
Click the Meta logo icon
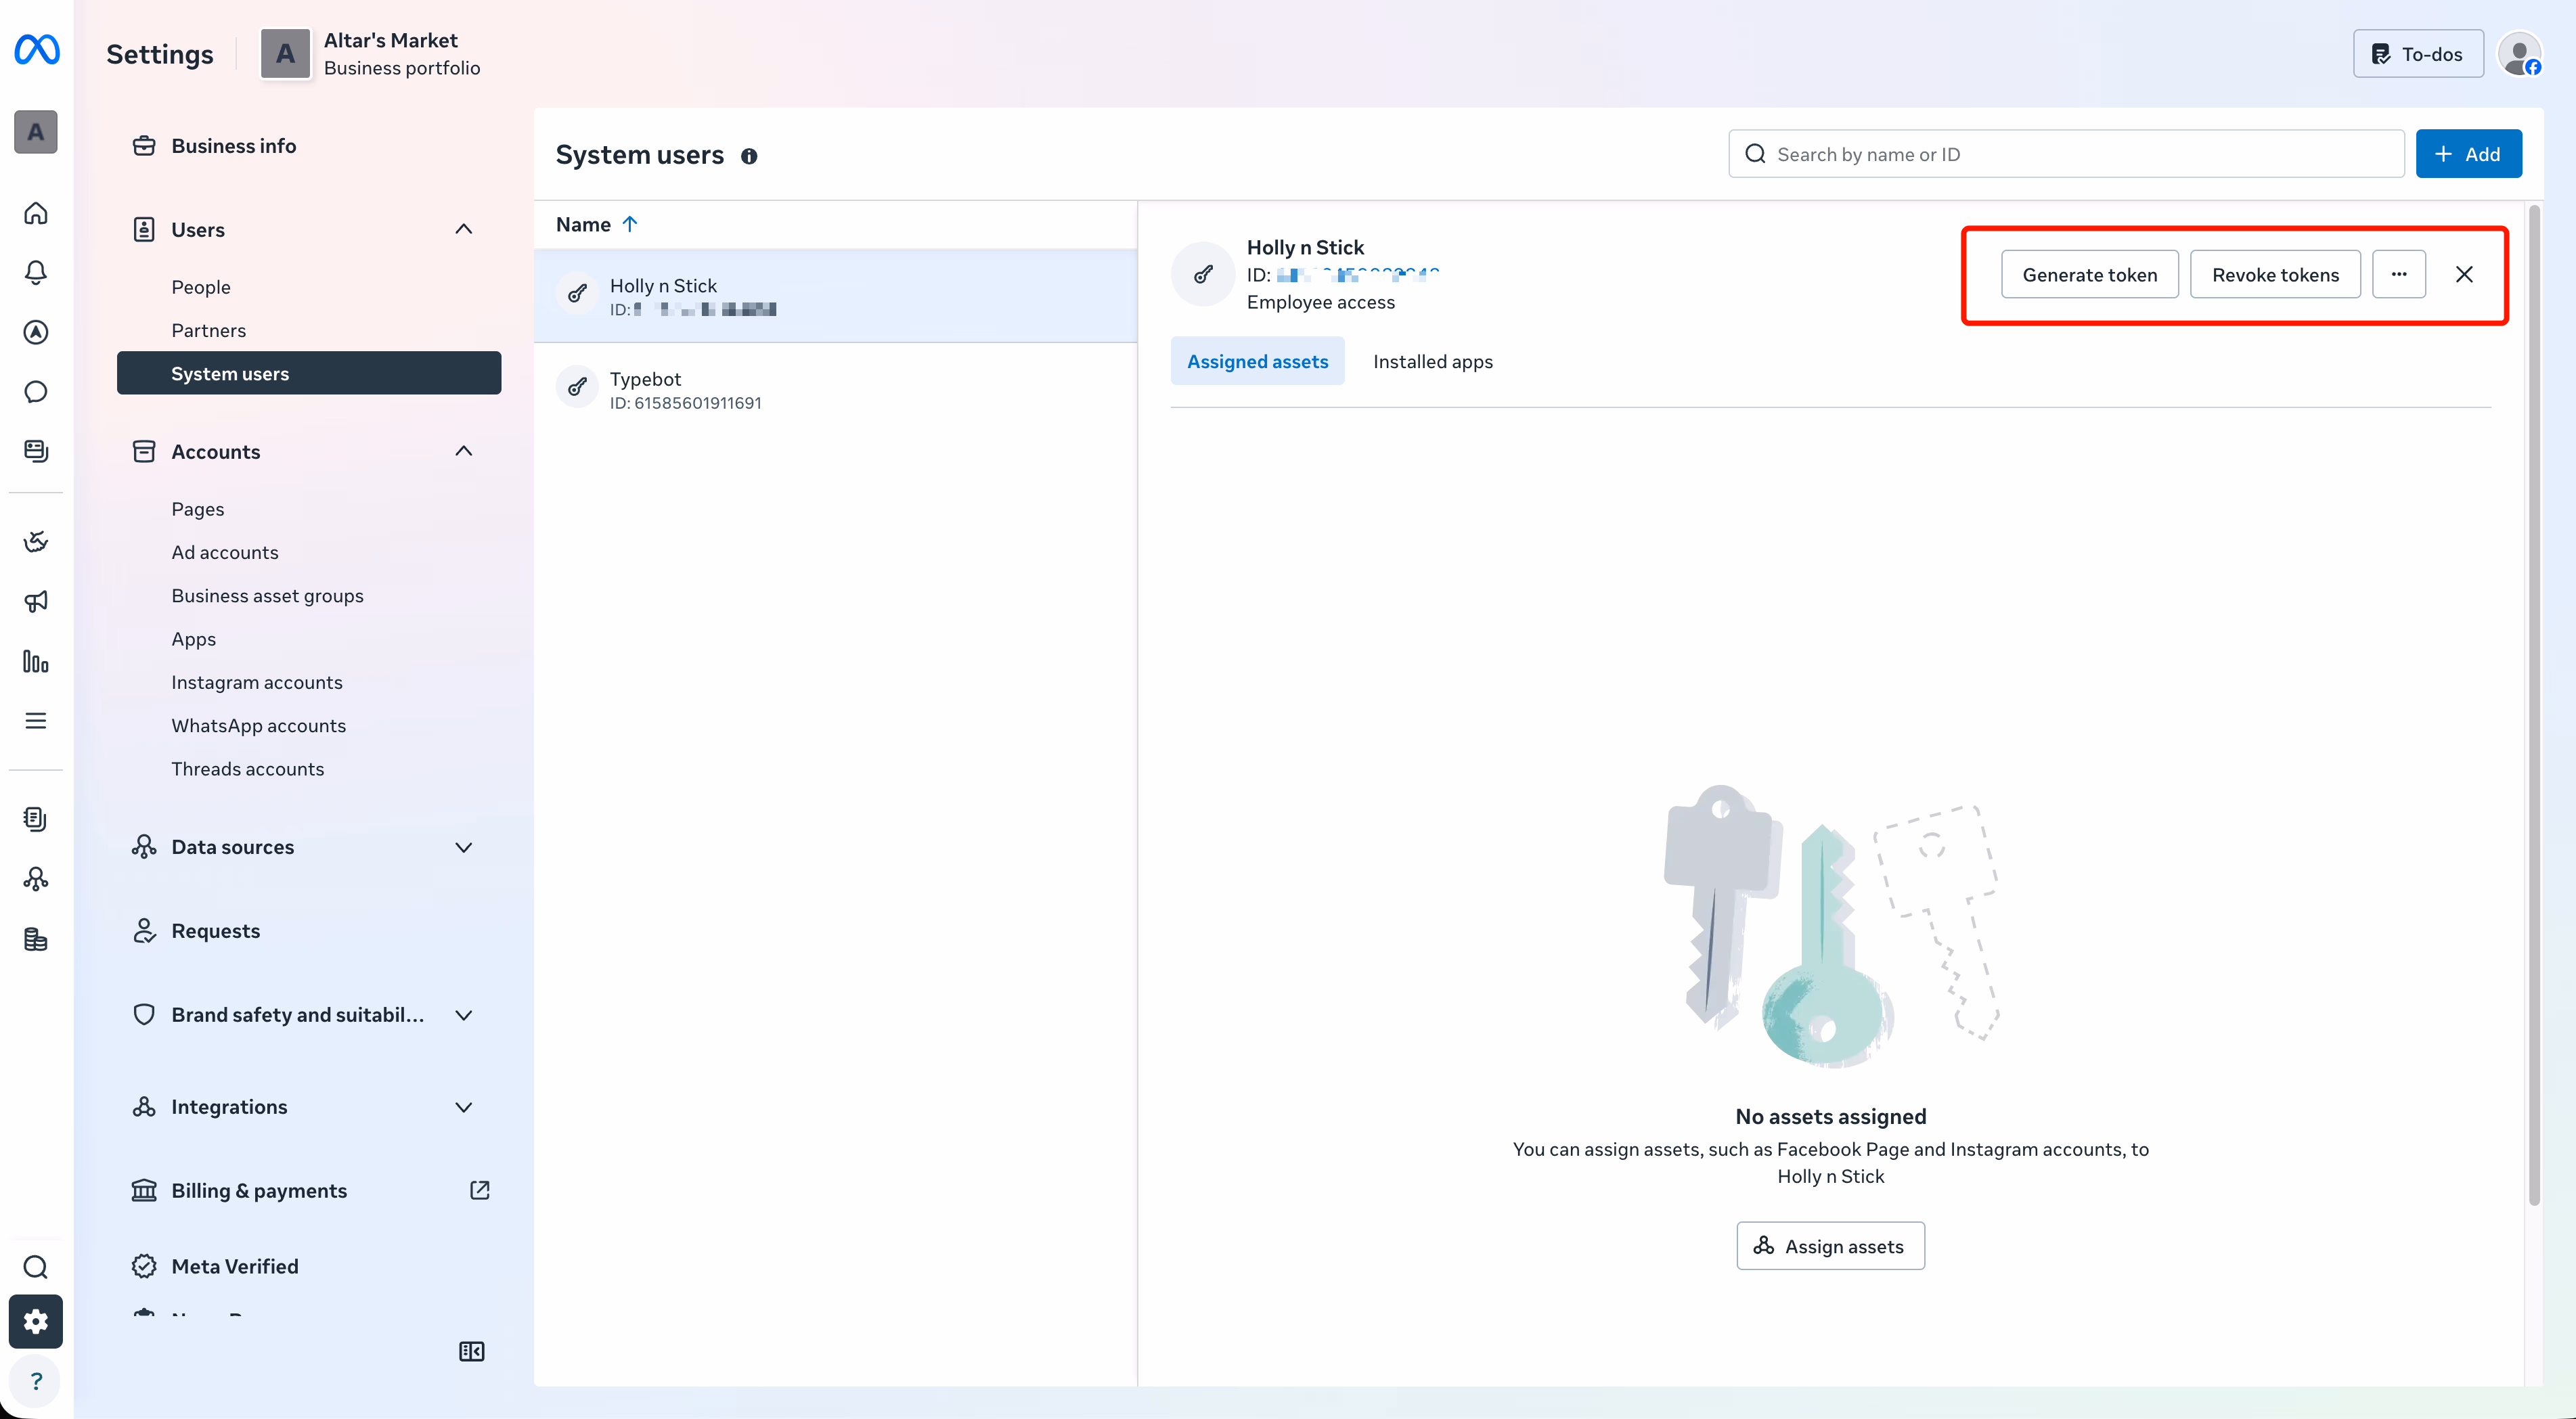37,49
